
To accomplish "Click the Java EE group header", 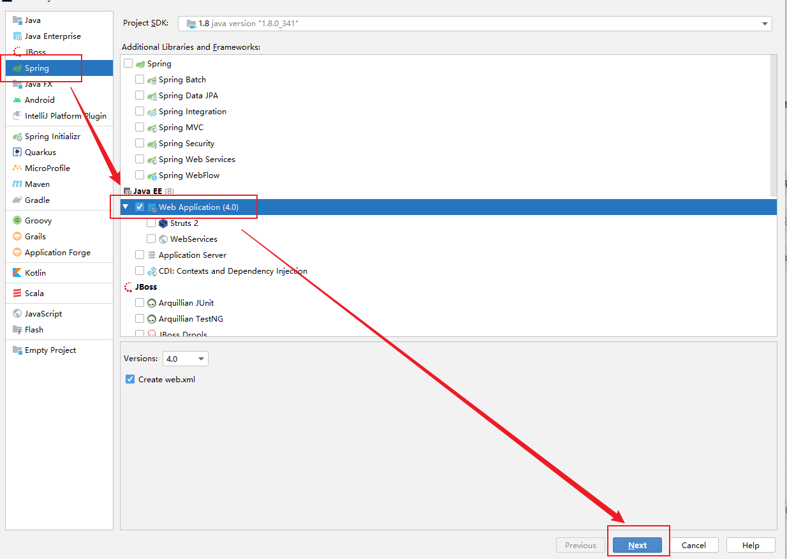I will pos(148,191).
